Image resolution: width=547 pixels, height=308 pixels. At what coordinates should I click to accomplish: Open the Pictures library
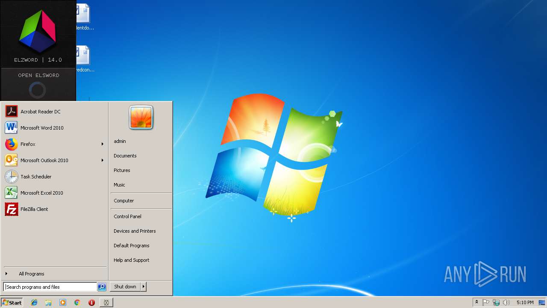pyautogui.click(x=141, y=170)
